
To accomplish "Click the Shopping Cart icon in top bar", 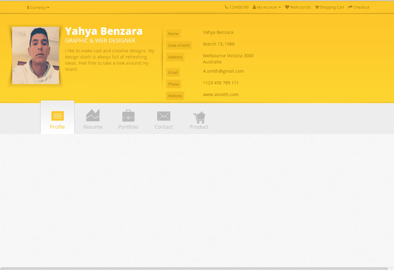I will [317, 7].
